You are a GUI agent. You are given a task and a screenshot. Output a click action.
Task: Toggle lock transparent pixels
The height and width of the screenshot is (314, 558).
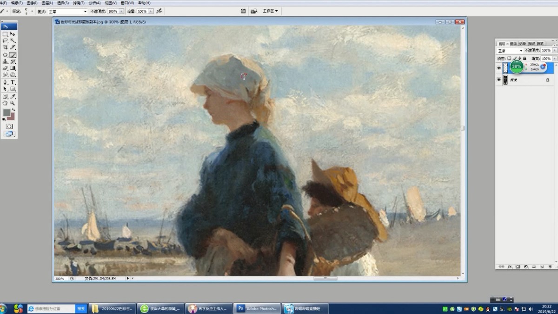pos(509,59)
